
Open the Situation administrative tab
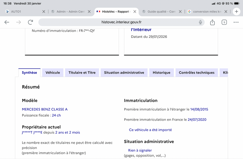(x=124, y=73)
